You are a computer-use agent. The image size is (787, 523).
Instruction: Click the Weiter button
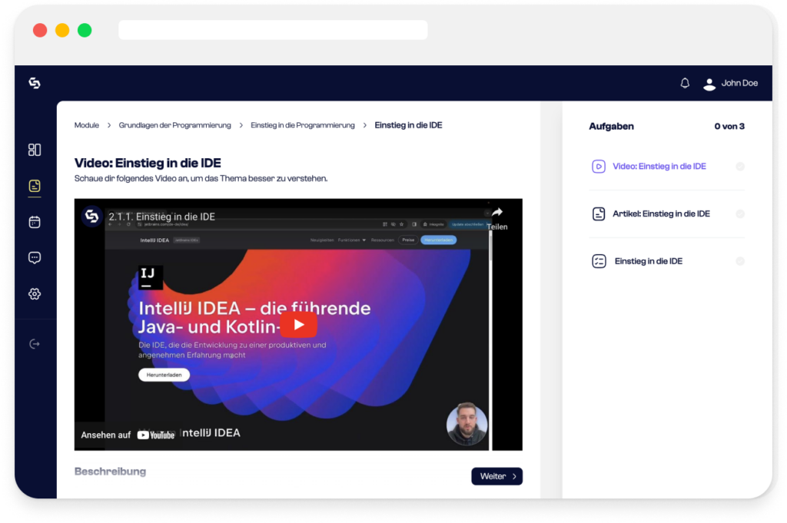(x=497, y=476)
